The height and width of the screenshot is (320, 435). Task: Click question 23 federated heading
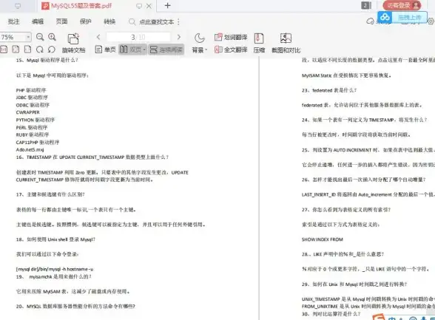pos(329,90)
